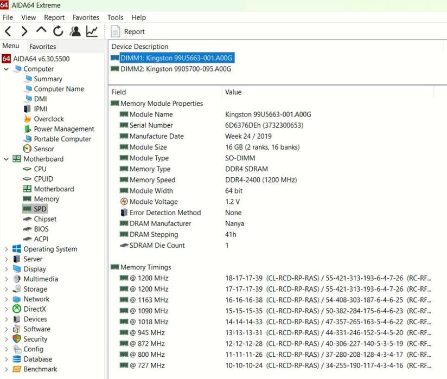Select the CPU chip icon

click(27, 169)
